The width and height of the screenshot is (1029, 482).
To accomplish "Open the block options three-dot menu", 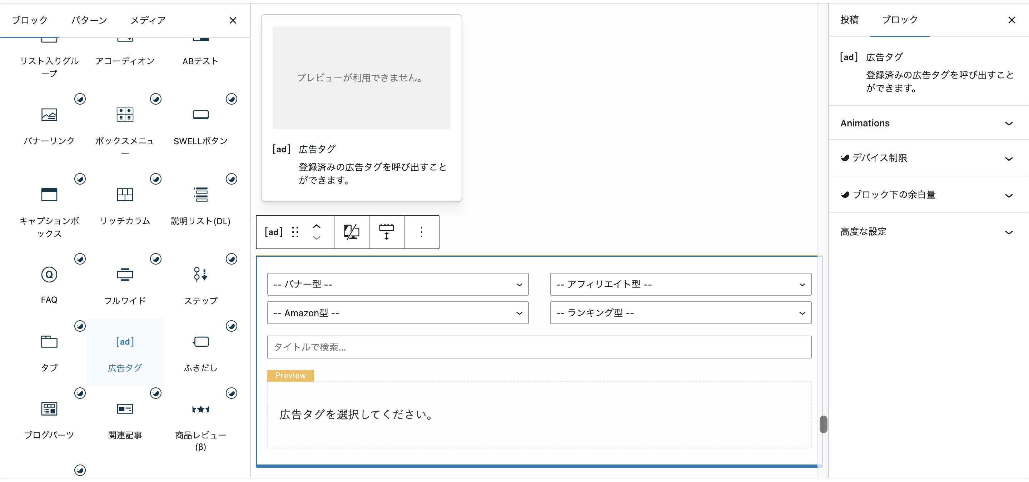I will 422,232.
